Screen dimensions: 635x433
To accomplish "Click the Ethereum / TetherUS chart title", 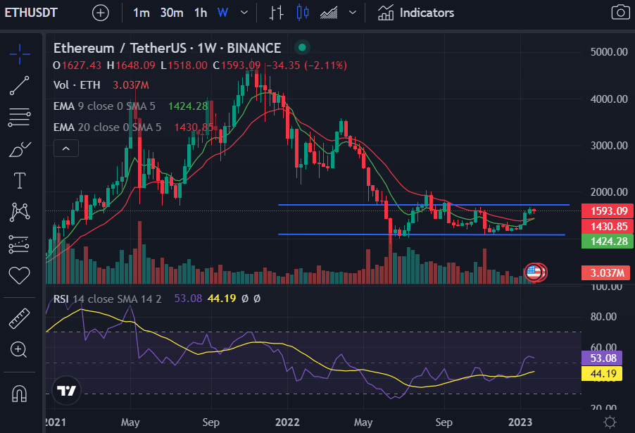I will [x=167, y=48].
